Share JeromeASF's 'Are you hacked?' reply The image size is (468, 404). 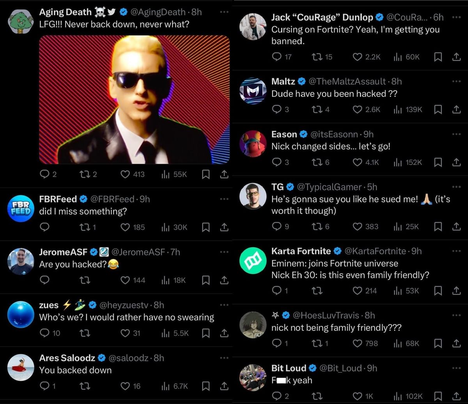[x=224, y=280]
